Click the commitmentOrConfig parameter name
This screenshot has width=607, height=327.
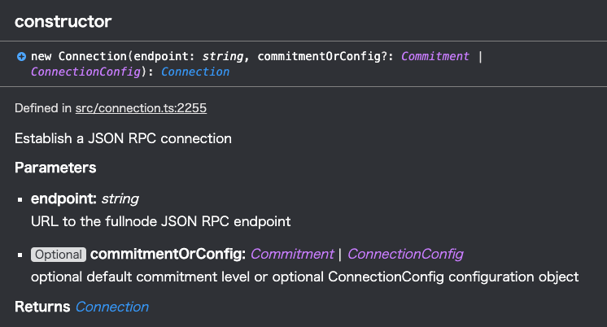tap(168, 255)
